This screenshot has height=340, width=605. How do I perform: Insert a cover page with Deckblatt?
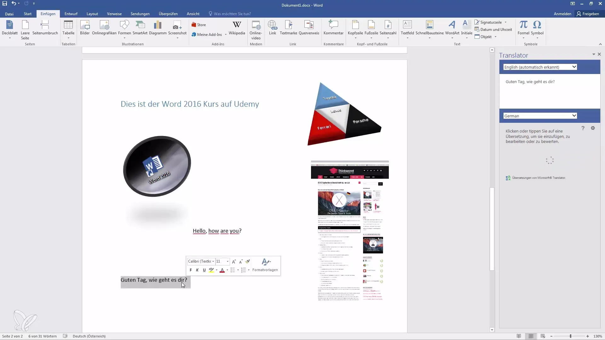[x=10, y=29]
